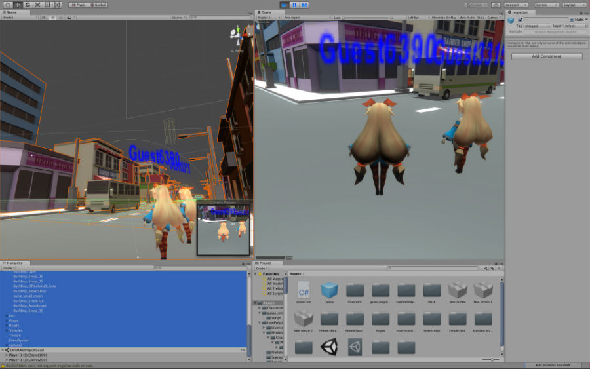This screenshot has width=590, height=369.
Task: Click the Scene view search field
Action: pyautogui.click(x=220, y=18)
